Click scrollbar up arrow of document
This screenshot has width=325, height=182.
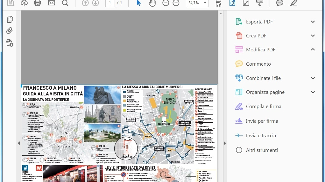pyautogui.click(x=221, y=13)
